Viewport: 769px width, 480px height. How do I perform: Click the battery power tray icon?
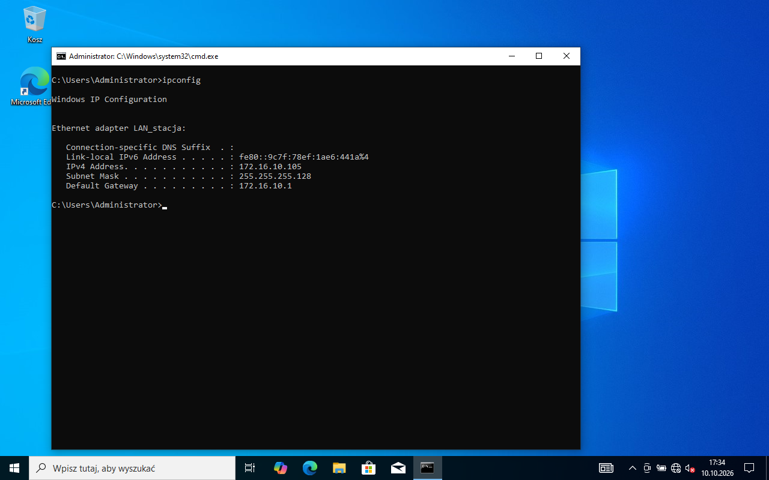click(661, 468)
